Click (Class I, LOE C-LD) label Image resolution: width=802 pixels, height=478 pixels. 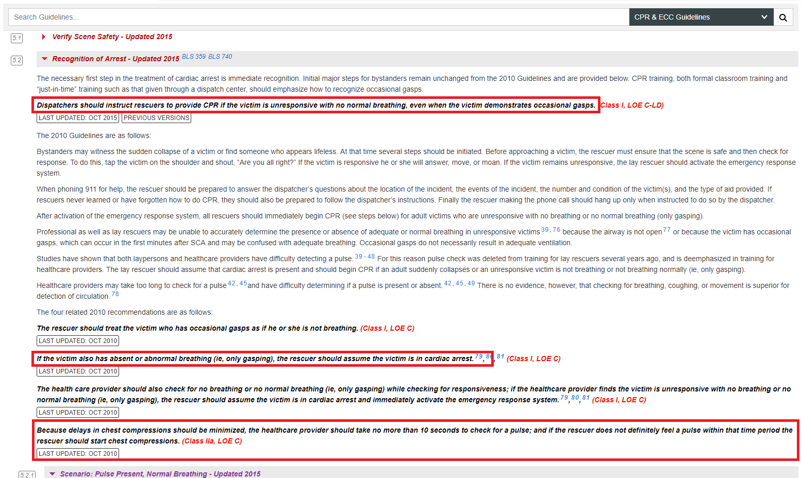[x=632, y=105]
